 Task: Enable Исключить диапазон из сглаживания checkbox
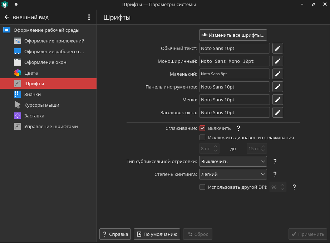point(202,137)
